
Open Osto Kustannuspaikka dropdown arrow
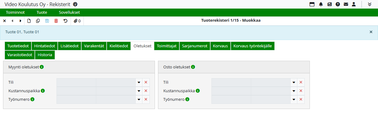click(x=294, y=91)
